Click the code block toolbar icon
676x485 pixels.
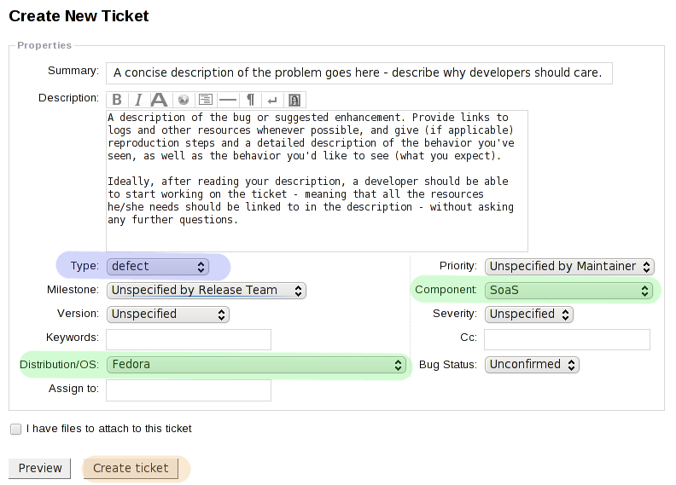pos(205,99)
